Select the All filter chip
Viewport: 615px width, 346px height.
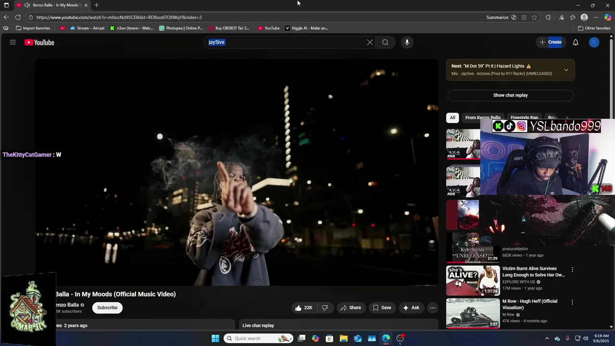[452, 118]
